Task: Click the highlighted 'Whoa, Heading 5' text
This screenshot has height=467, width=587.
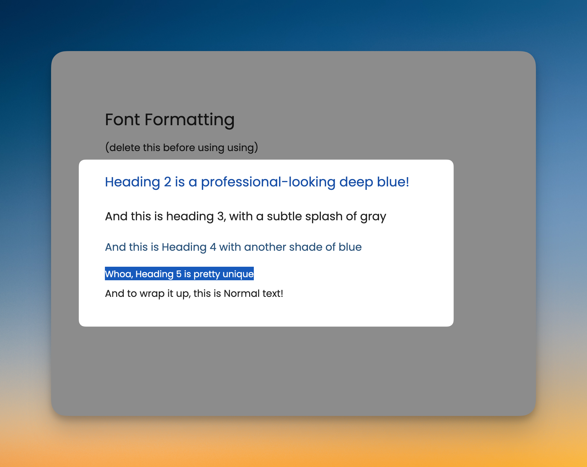Action: 179,273
